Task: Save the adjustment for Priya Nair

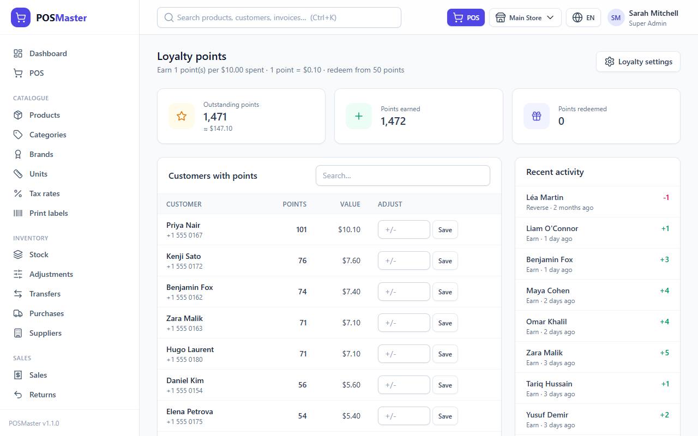Action: [445, 229]
